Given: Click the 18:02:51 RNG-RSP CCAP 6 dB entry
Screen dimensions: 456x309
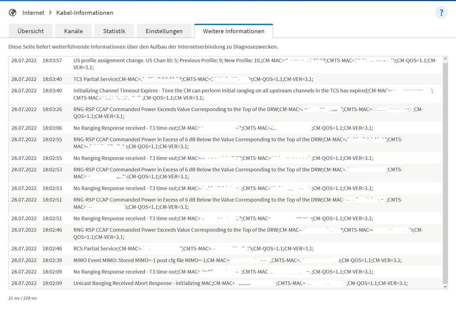Looking at the screenshot, I should (x=225, y=203).
